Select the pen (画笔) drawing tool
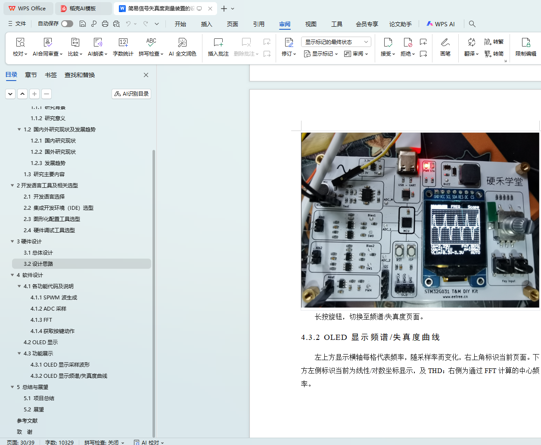The height and width of the screenshot is (445, 541). click(x=445, y=43)
